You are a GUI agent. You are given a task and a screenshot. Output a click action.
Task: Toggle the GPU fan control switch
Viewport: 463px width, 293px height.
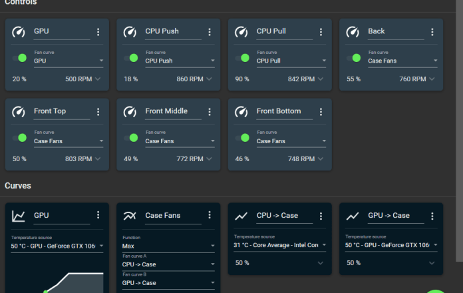pyautogui.click(x=20, y=58)
